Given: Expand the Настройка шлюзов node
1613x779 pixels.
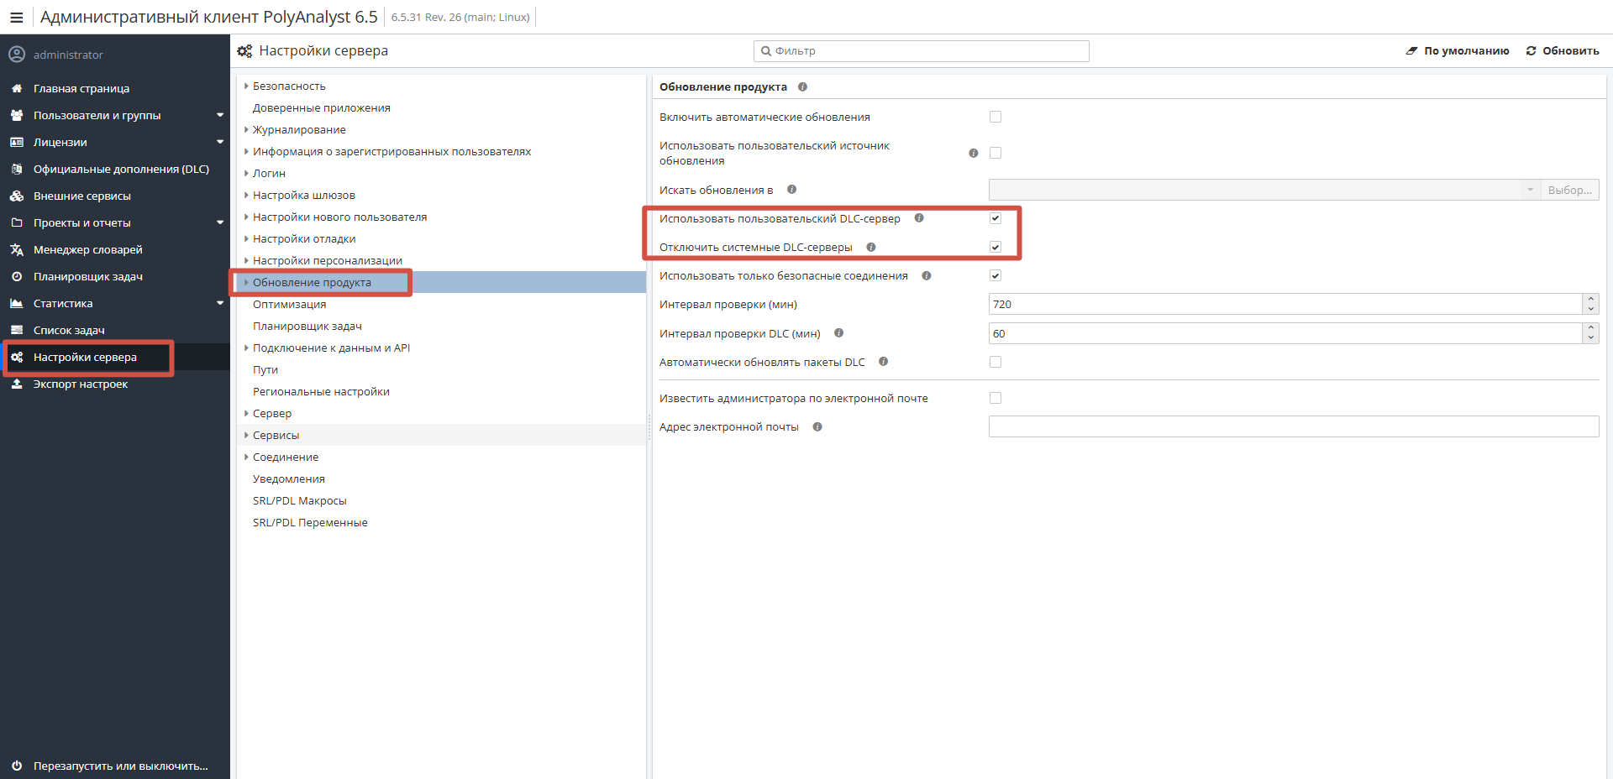Looking at the screenshot, I should [x=246, y=195].
